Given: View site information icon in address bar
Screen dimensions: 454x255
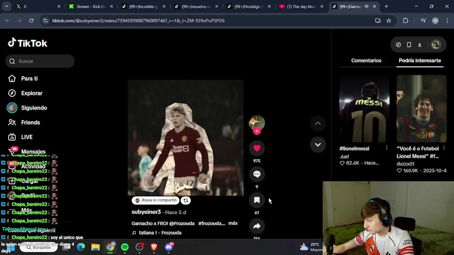Looking at the screenshot, I should pyautogui.click(x=45, y=21).
